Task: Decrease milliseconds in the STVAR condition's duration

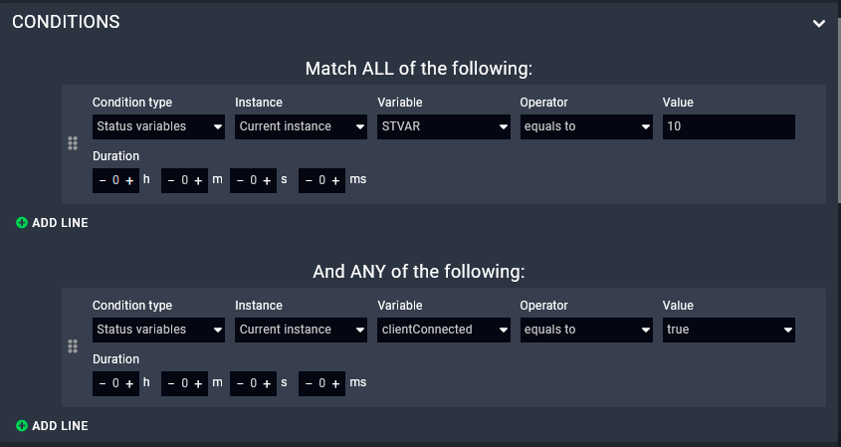Action: (x=309, y=180)
